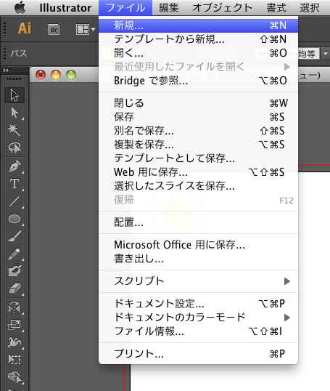Viewport: 330px width, 391px height.
Task: Open the Apple menu
Action: (x=20, y=8)
